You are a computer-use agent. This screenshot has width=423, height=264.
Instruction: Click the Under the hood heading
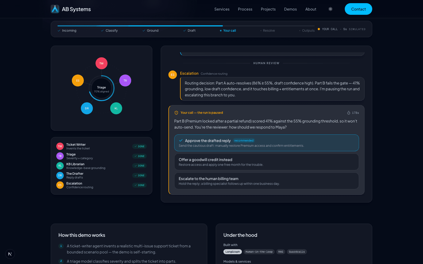tap(240, 235)
